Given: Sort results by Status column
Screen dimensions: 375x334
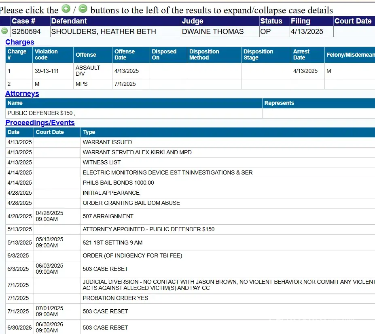Looking at the screenshot, I should (271, 21).
